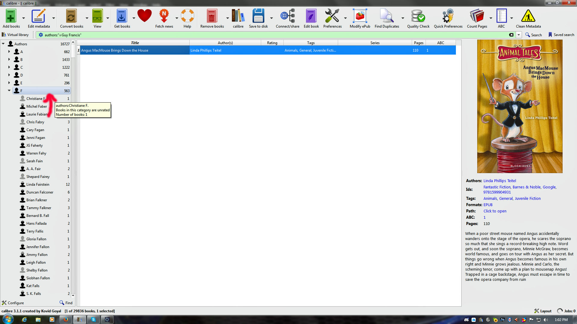
Task: Open the Saved search menu
Action: pyautogui.click(x=561, y=35)
